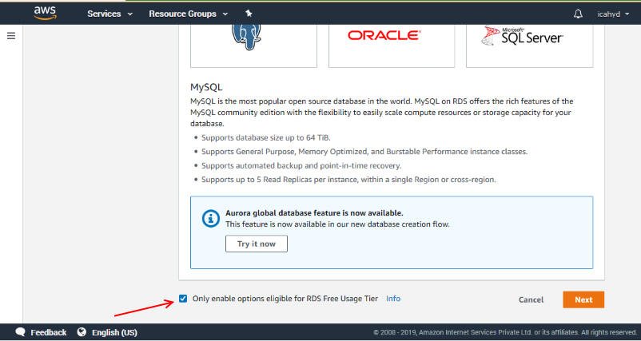641x341 pixels.
Task: Click 'Supports database size up to 64 TiB.'
Action: pos(265,137)
